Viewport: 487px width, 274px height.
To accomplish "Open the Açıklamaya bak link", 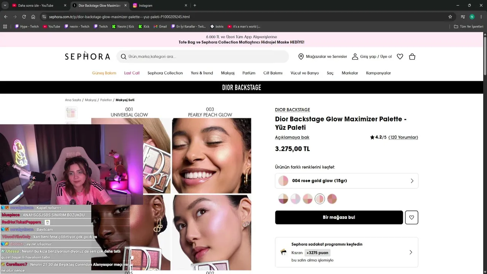I will tap(292, 137).
